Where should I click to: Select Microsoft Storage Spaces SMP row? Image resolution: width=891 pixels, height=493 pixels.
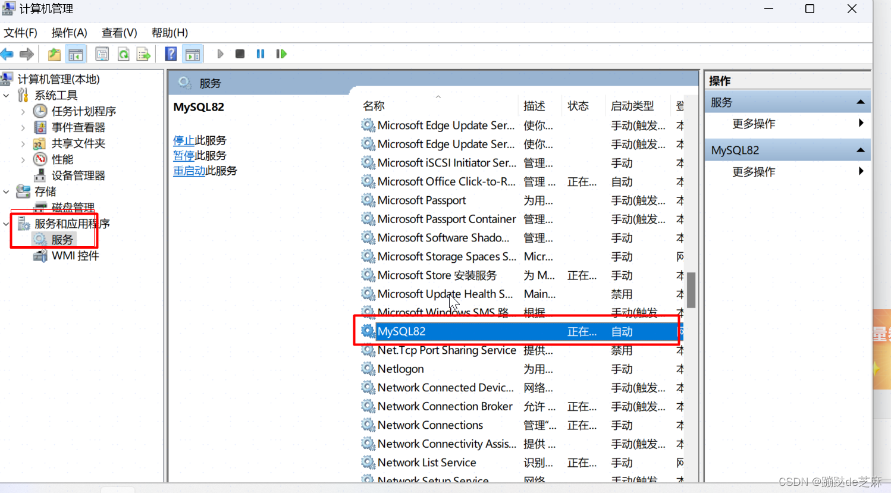pyautogui.click(x=522, y=256)
